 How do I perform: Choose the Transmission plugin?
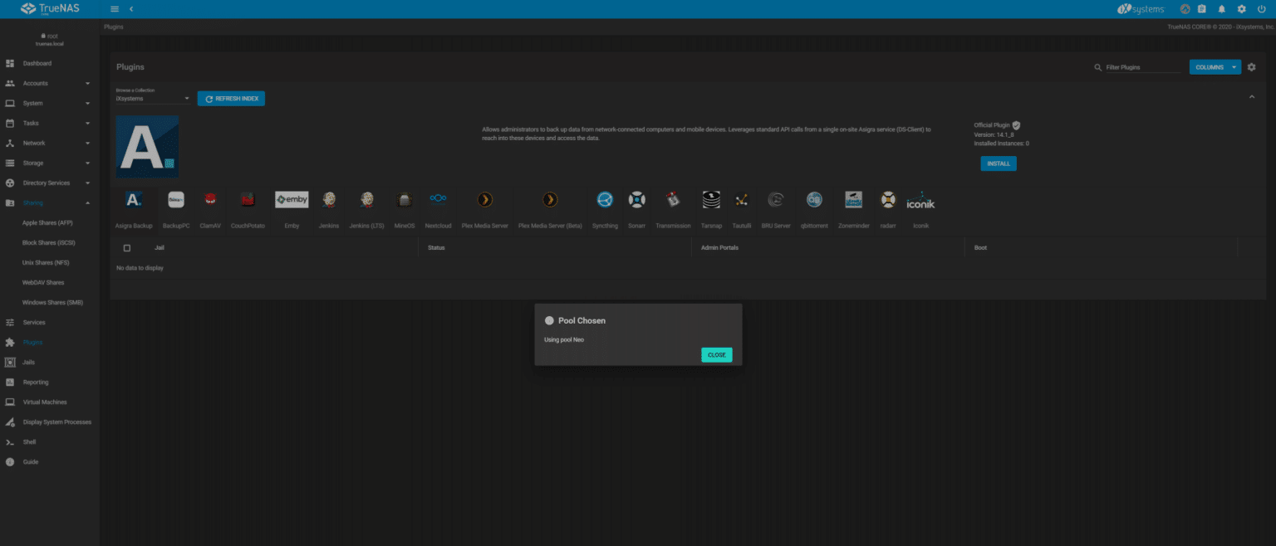click(673, 199)
